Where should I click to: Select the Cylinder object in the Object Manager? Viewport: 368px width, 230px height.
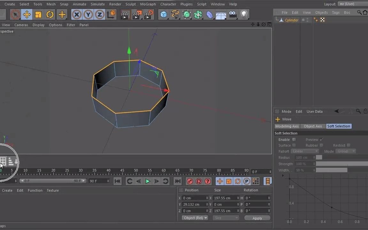(x=291, y=20)
